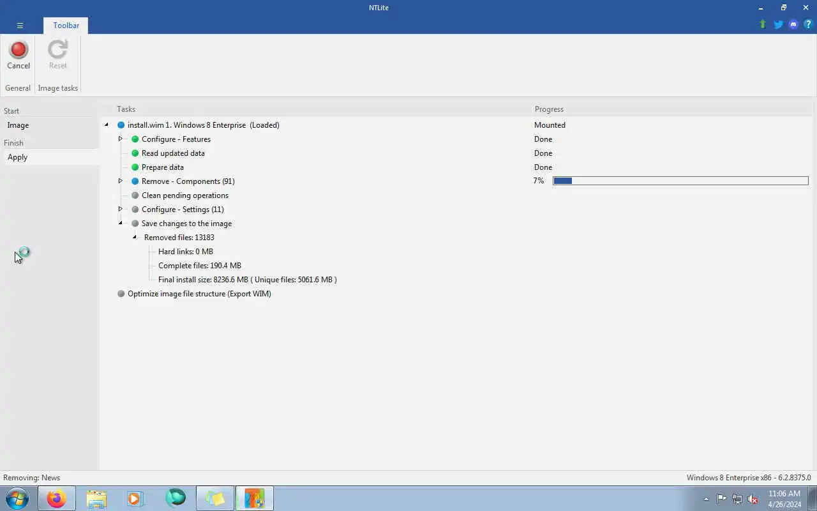817x511 pixels.
Task: Open the network tray icon
Action: (x=737, y=499)
